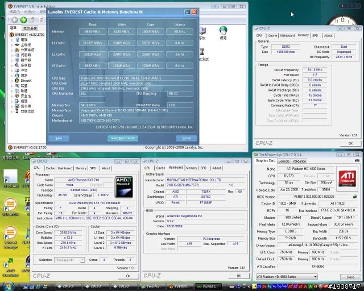Image resolution: width=364 pixels, height=291 pixels.
Task: Launch Internet Explorer from Quick Launch
Action: point(38,287)
